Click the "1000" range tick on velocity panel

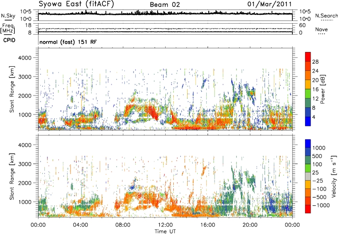click(x=25, y=202)
